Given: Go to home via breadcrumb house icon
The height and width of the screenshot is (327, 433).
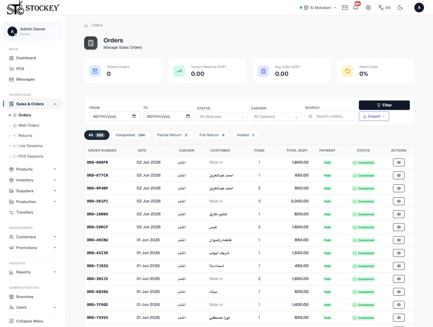Looking at the screenshot, I should click(86, 26).
